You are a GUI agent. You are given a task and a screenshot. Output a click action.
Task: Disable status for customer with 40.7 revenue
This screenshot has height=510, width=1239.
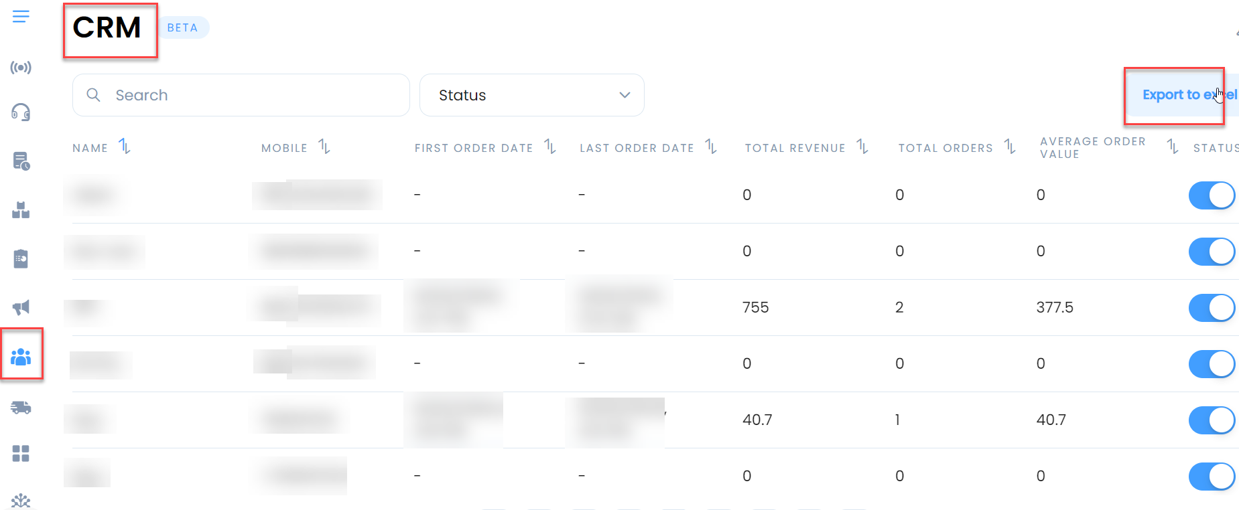pos(1212,420)
